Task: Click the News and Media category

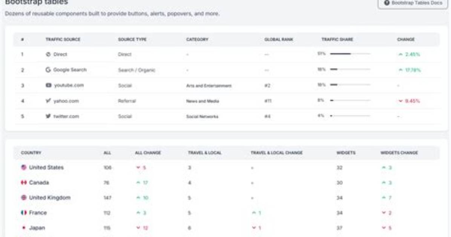Action: click(202, 101)
